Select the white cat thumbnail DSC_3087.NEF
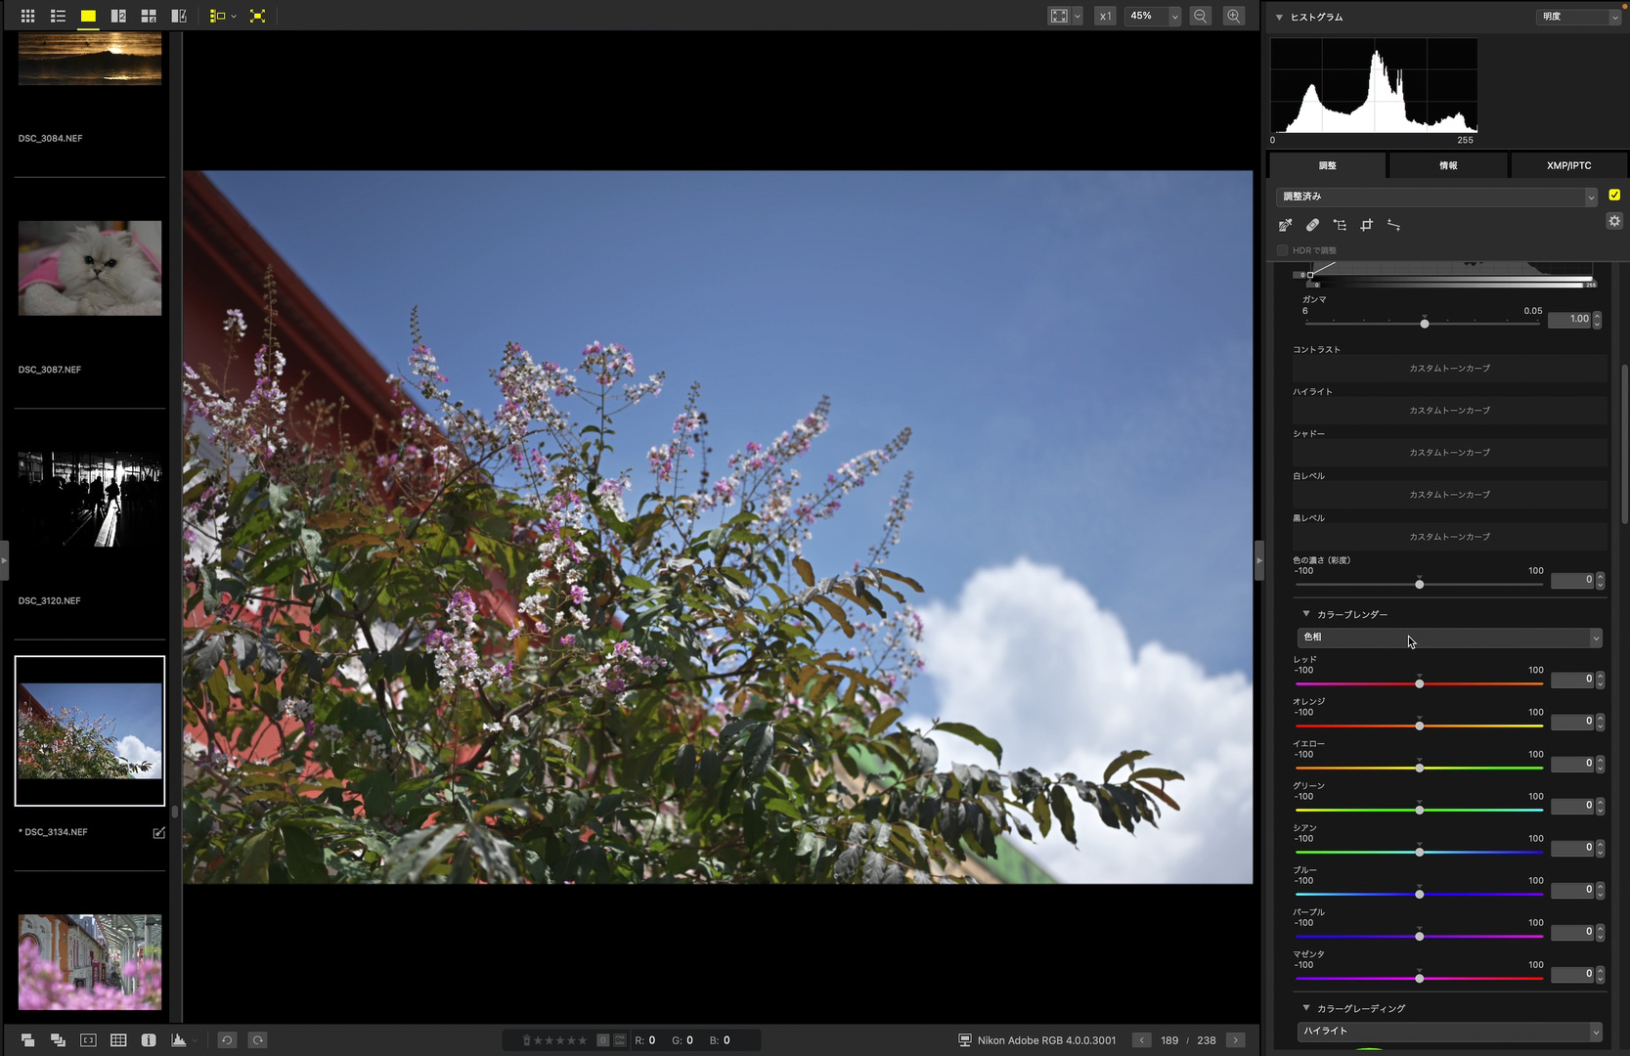1630x1056 pixels. [x=90, y=268]
